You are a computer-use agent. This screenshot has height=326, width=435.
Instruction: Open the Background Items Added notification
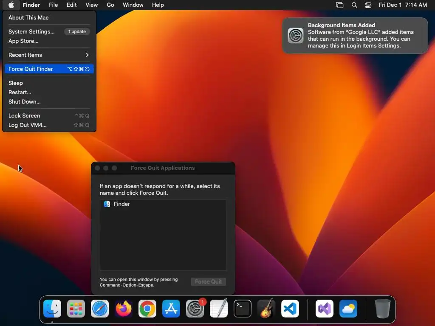click(x=355, y=36)
